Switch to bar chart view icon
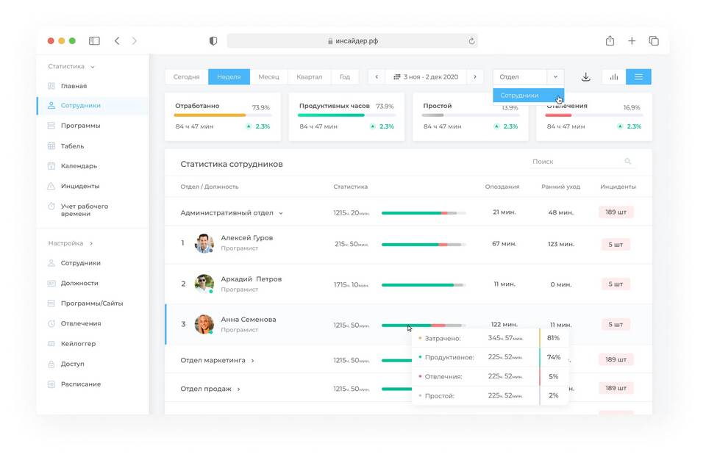The height and width of the screenshot is (460, 706). 613,77
